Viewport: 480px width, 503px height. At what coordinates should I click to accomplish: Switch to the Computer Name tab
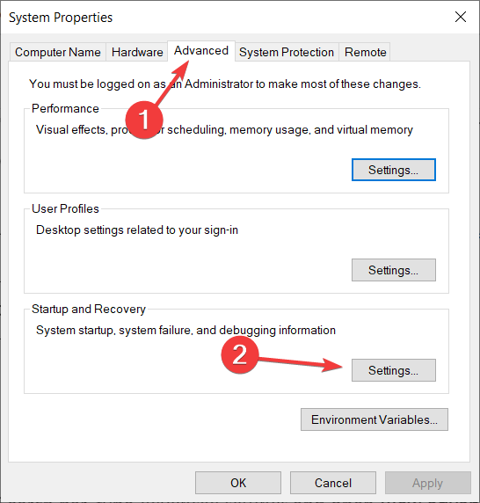[58, 52]
